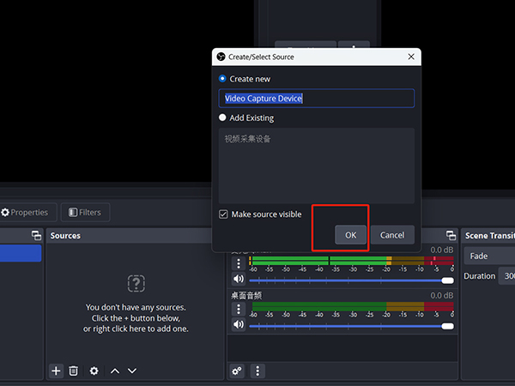
Task: Move source up with arrow icon
Action: (x=115, y=371)
